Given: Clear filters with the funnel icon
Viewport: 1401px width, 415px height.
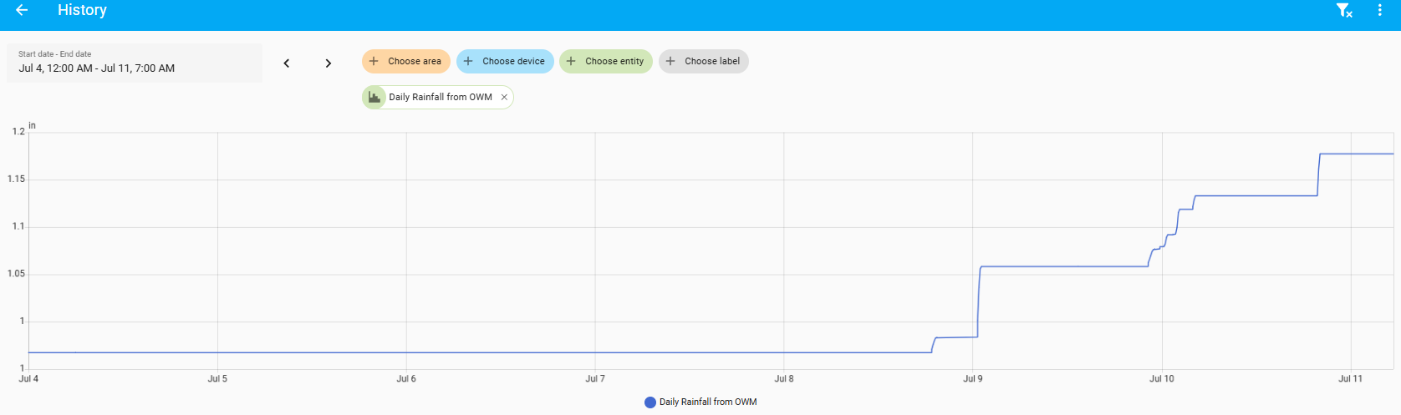Looking at the screenshot, I should click(x=1344, y=10).
